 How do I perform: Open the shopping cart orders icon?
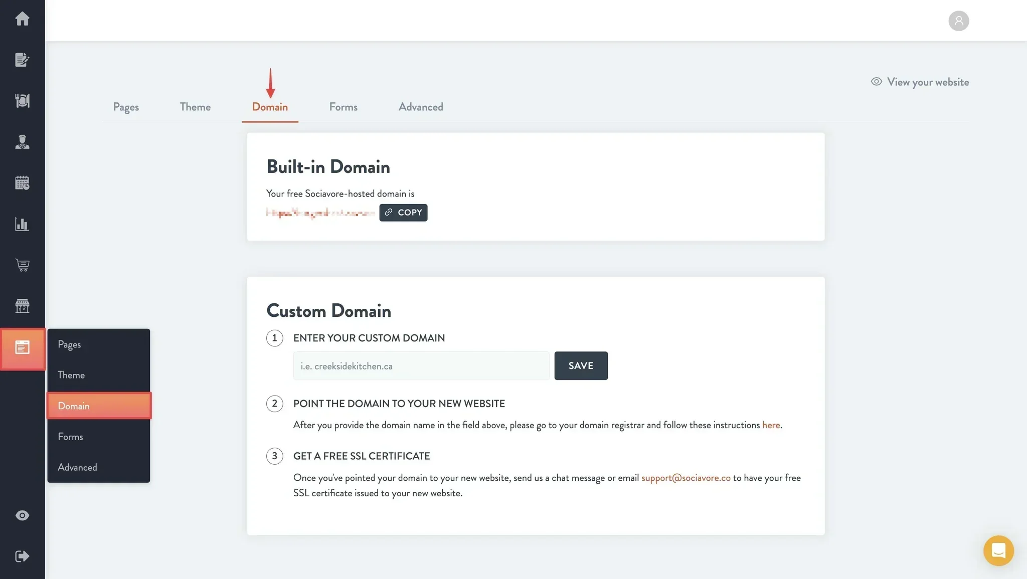pyautogui.click(x=22, y=265)
